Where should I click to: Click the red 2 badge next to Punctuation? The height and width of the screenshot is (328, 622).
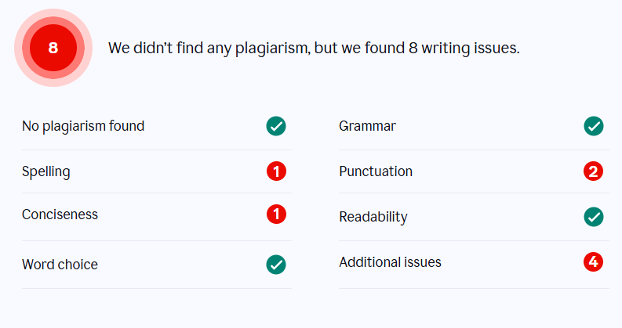pyautogui.click(x=593, y=171)
